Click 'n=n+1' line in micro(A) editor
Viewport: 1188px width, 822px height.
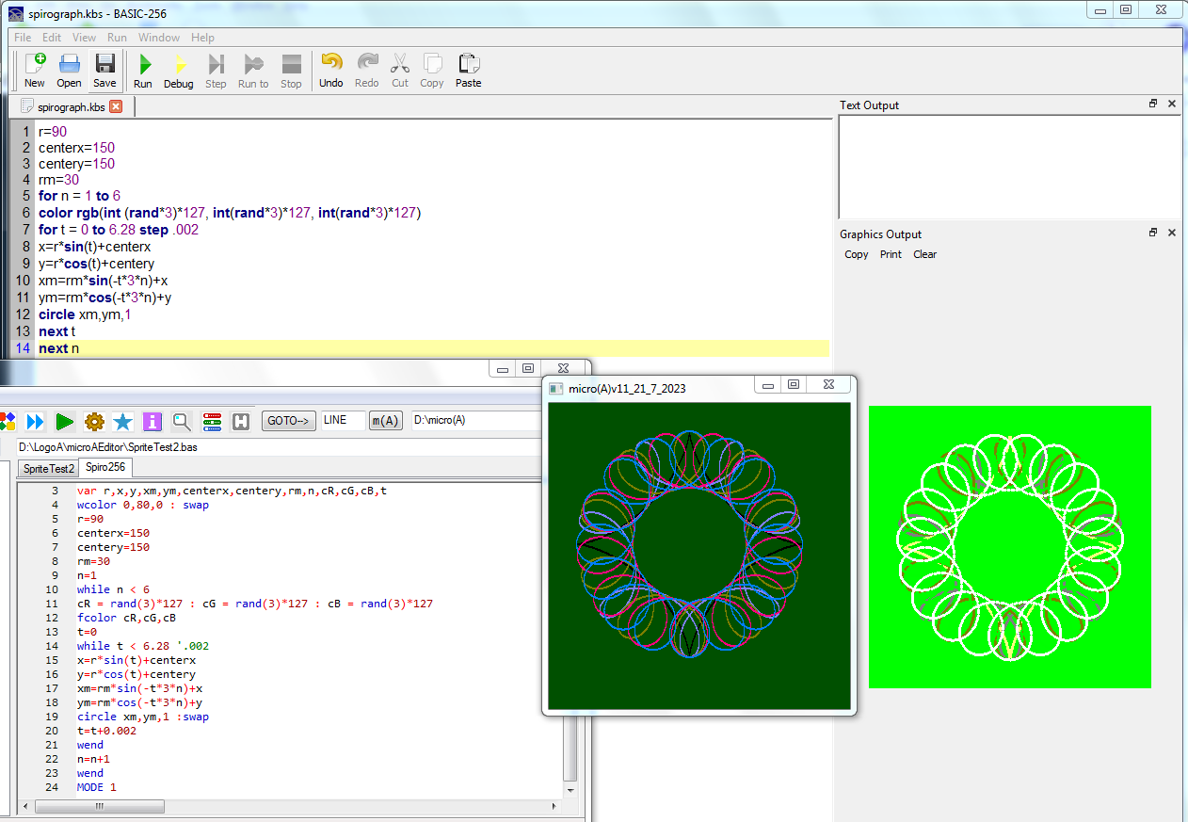pos(93,759)
